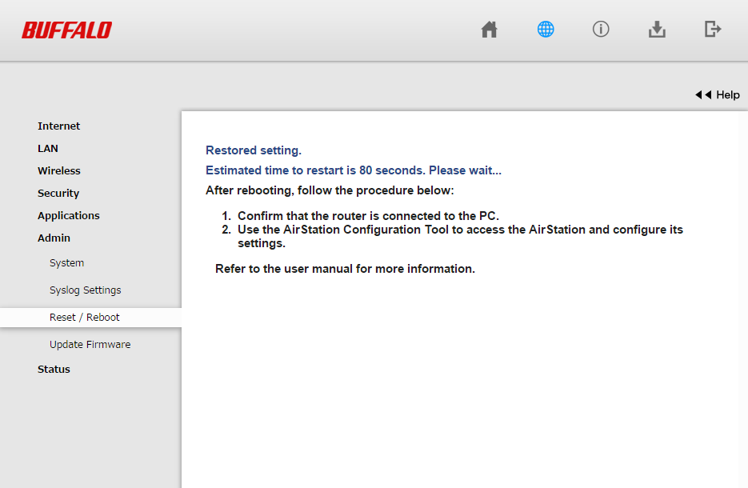Expand the Status menu section
Image resolution: width=748 pixels, height=488 pixels.
tap(54, 369)
